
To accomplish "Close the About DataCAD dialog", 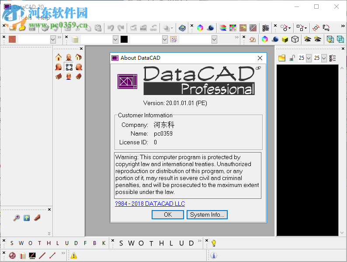I will [260, 58].
